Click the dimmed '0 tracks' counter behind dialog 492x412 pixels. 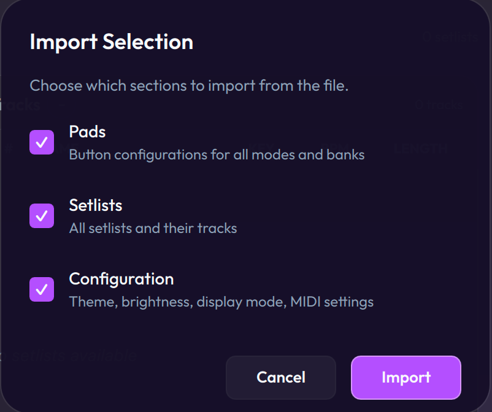point(439,105)
